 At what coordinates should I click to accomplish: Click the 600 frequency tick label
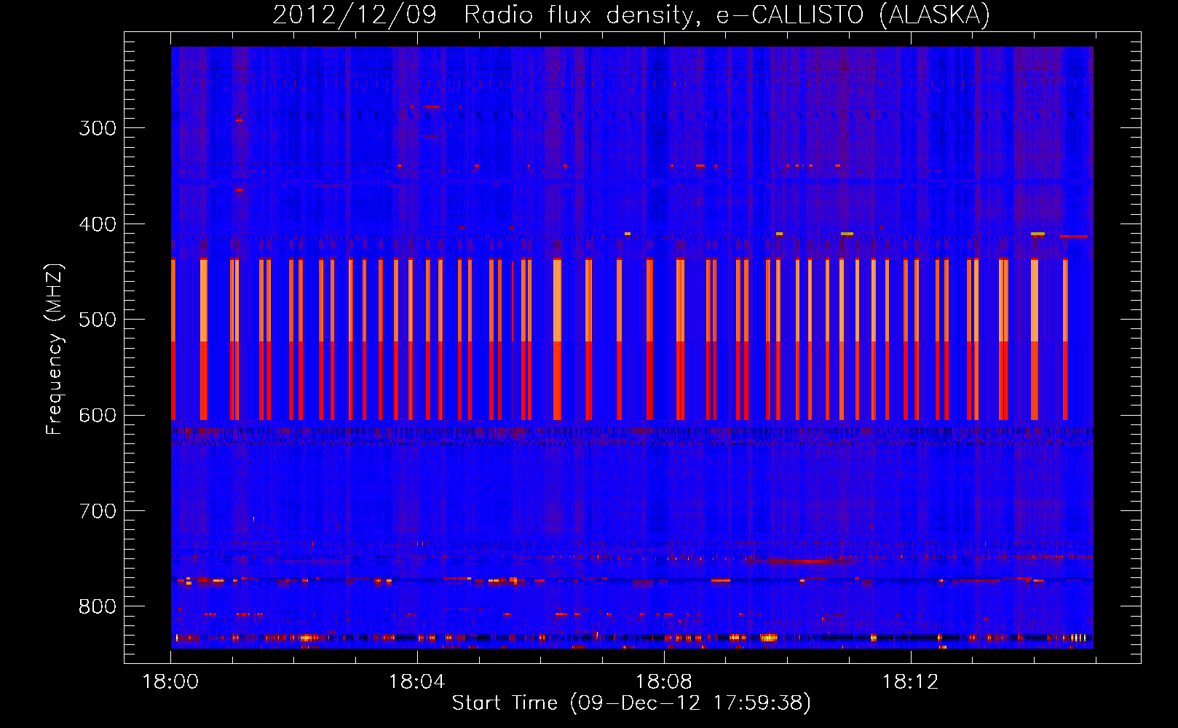98,416
